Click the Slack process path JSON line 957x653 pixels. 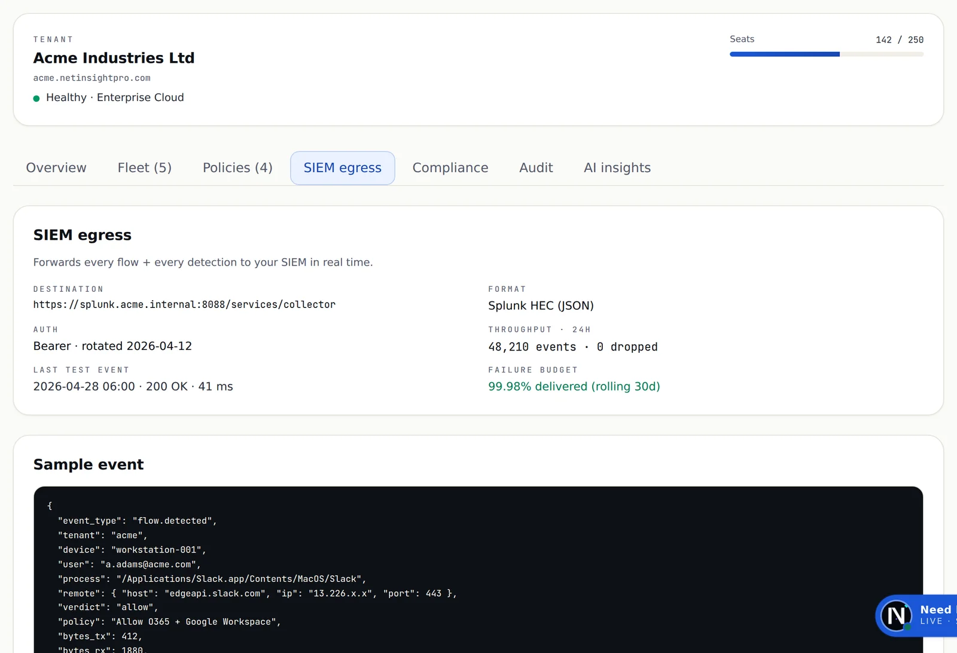tap(212, 579)
